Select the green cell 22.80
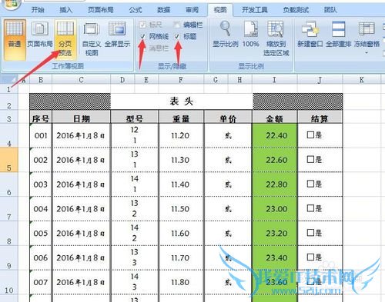The width and height of the screenshot is (385, 302). pos(275,184)
